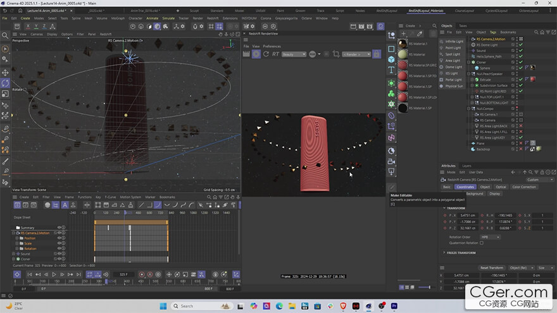
Task: Open Tags menu in Objects manager
Action: tap(493, 32)
